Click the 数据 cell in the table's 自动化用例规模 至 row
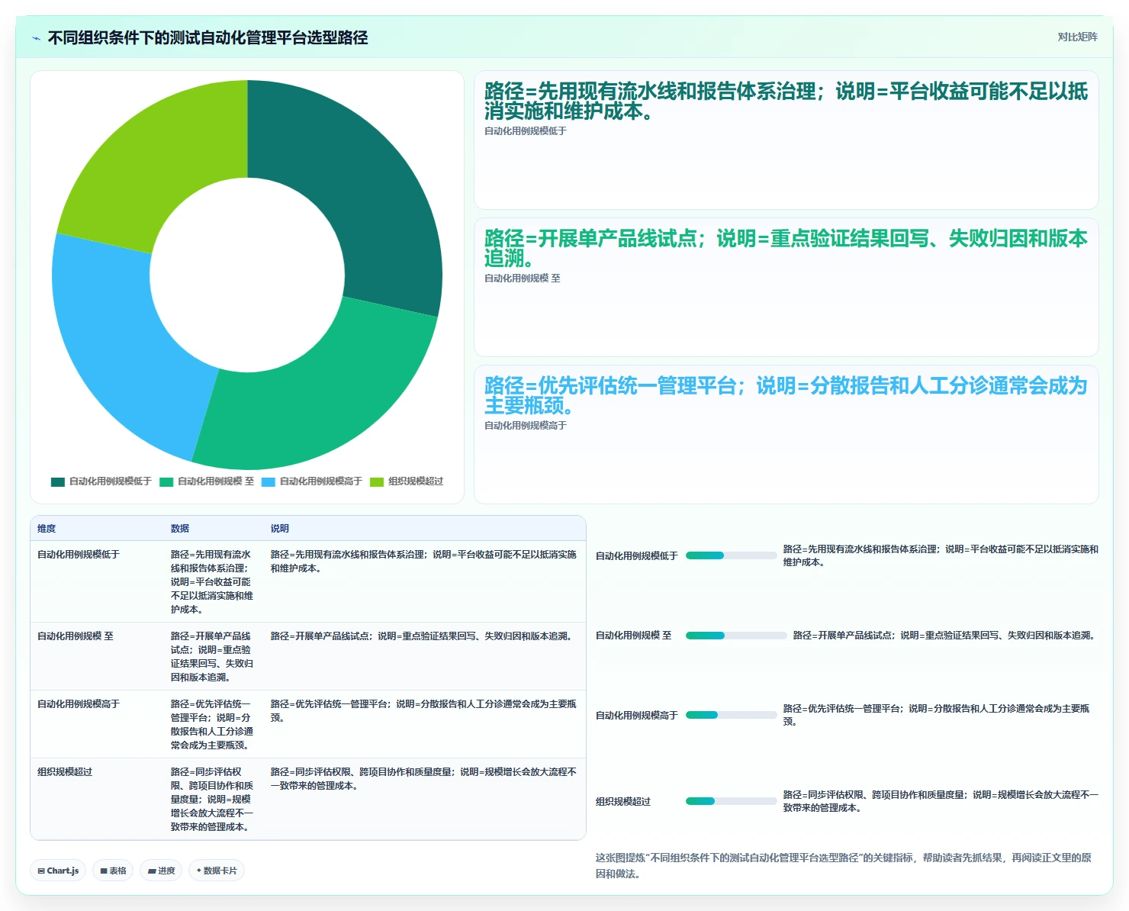 pyautogui.click(x=212, y=656)
